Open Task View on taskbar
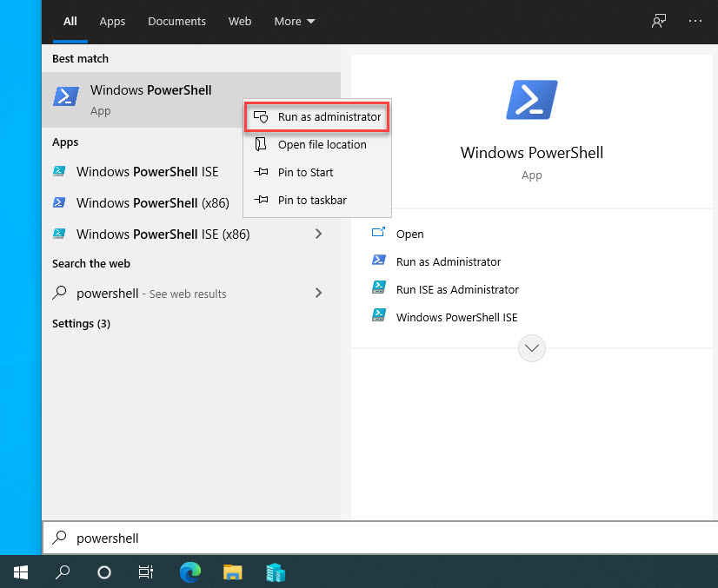This screenshot has height=588, width=718. tap(146, 572)
